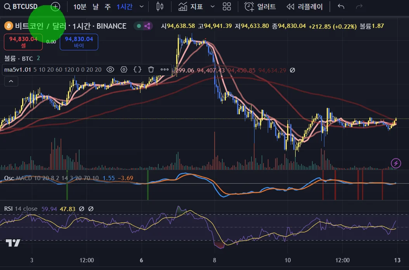Click the purple share nodes icon

coord(147,26)
